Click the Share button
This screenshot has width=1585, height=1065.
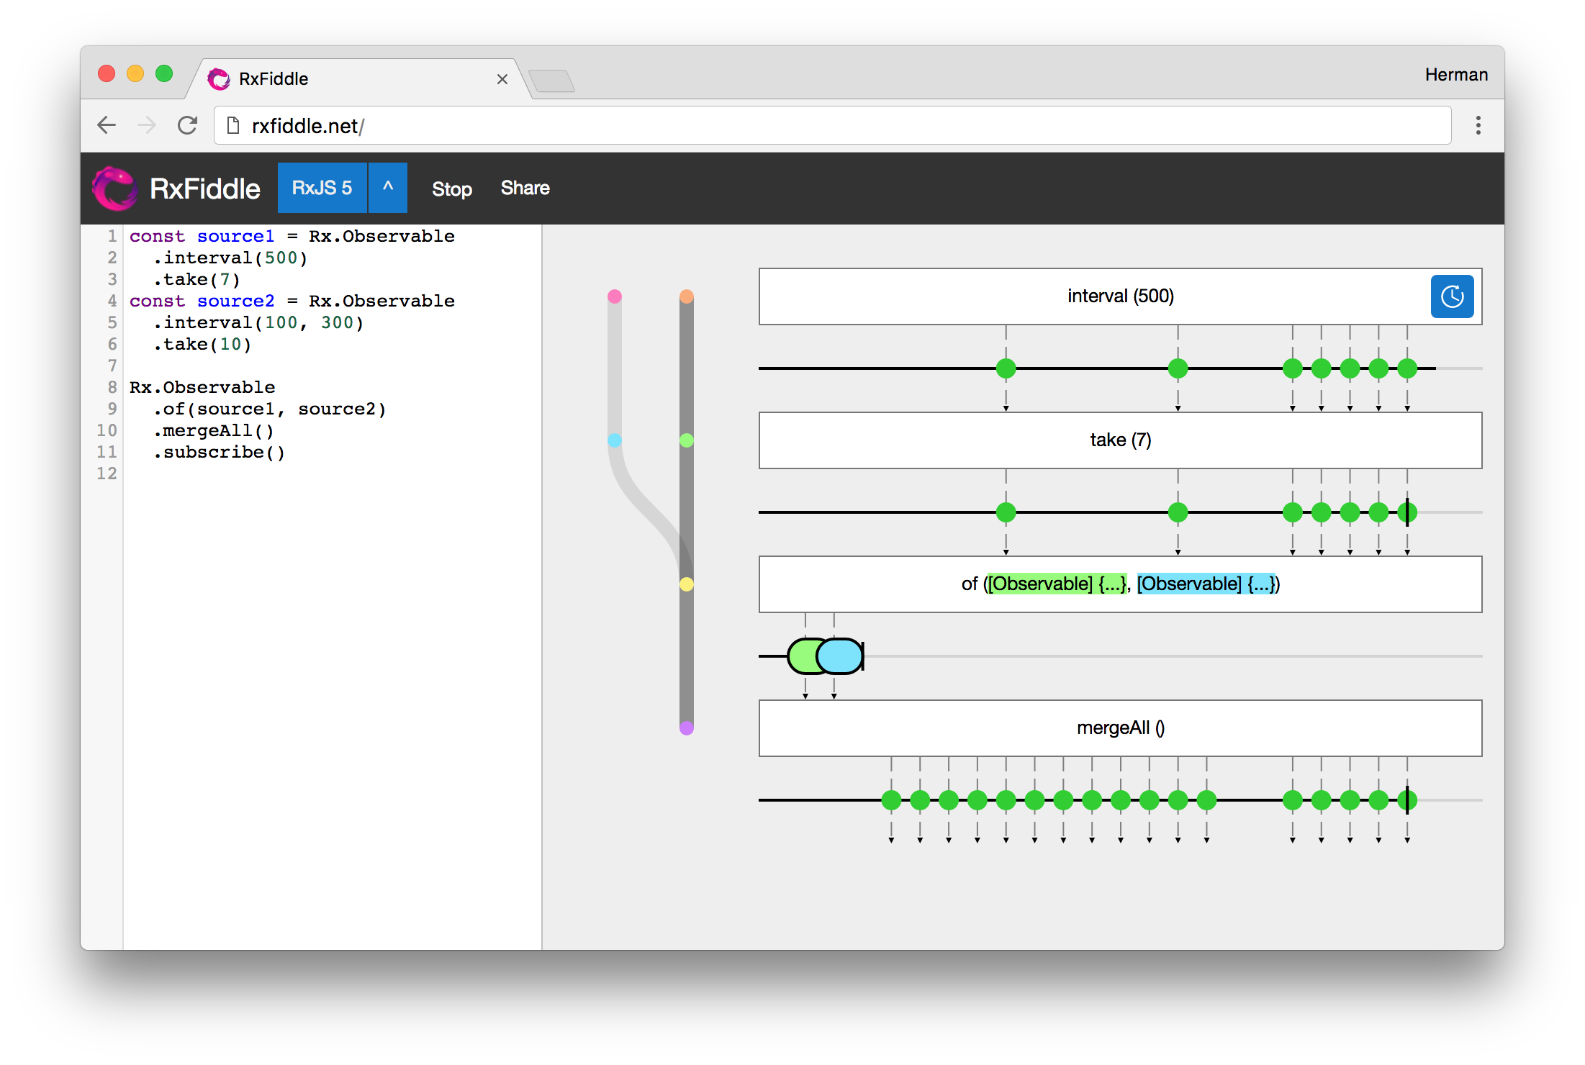click(525, 188)
